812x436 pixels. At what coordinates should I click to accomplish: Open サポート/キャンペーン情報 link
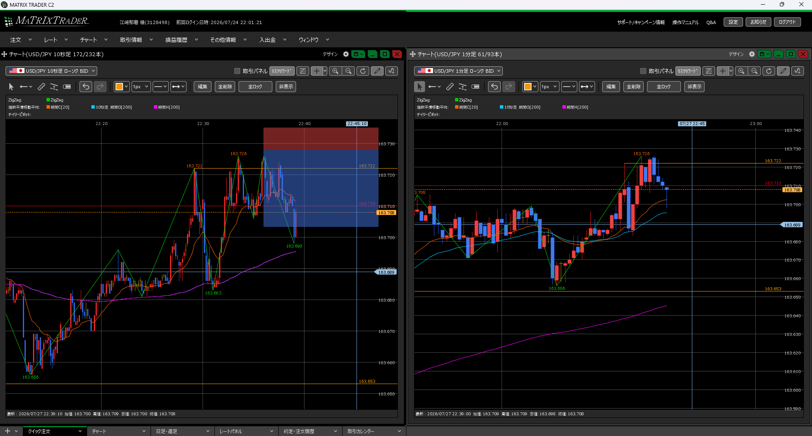point(641,22)
